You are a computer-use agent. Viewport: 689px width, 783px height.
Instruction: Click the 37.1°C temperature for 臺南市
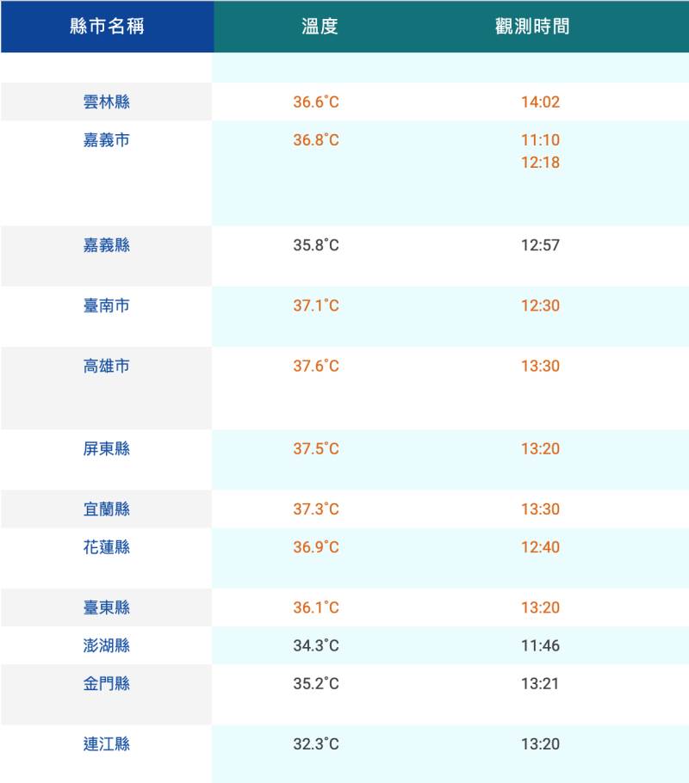[316, 305]
